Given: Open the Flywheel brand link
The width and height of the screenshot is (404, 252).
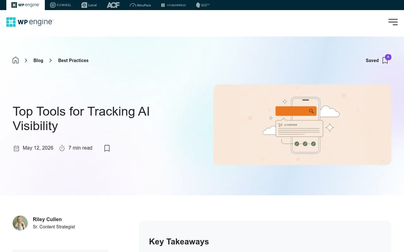Looking at the screenshot, I should (x=61, y=5).
